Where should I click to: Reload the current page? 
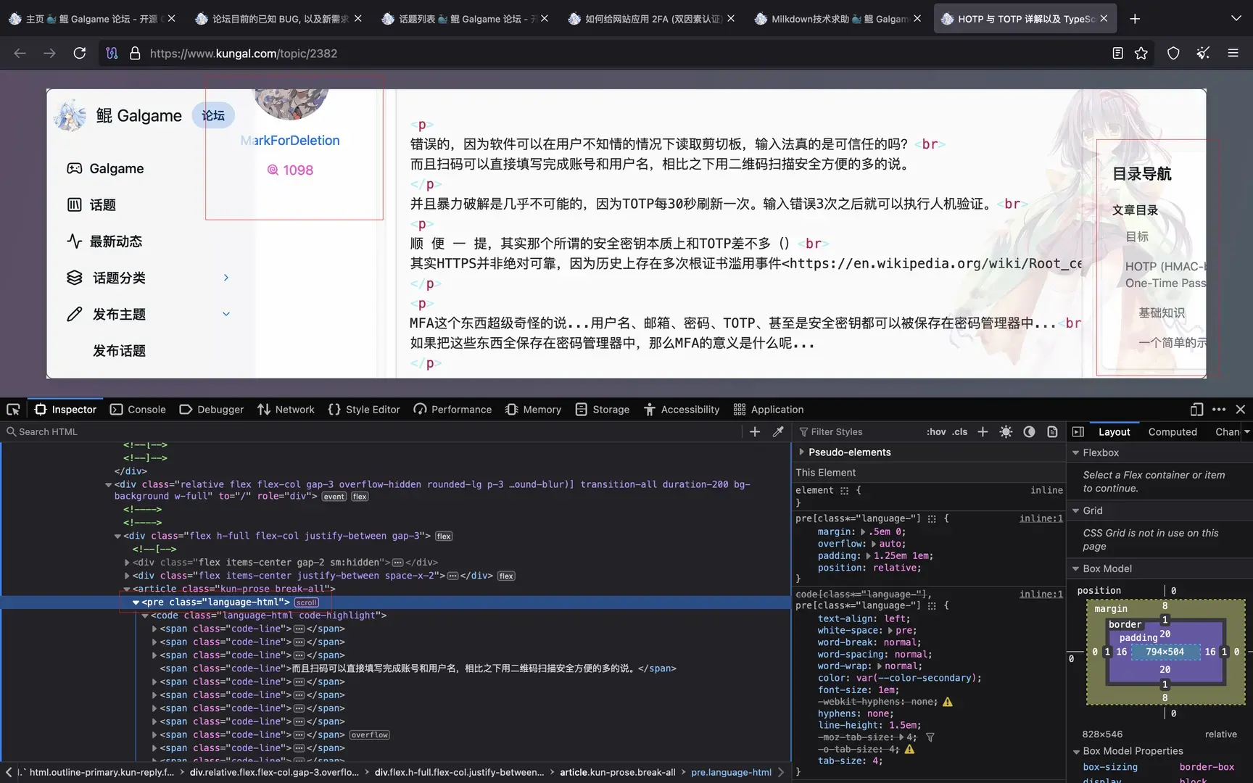coord(80,53)
